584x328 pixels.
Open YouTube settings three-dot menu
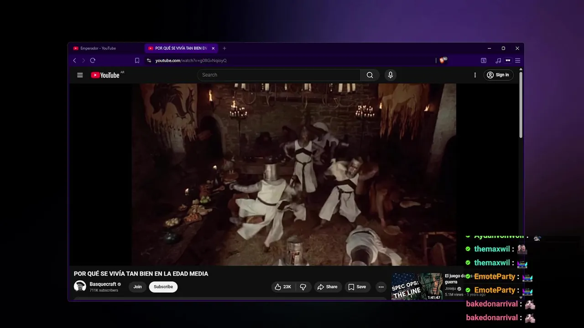pyautogui.click(x=475, y=75)
